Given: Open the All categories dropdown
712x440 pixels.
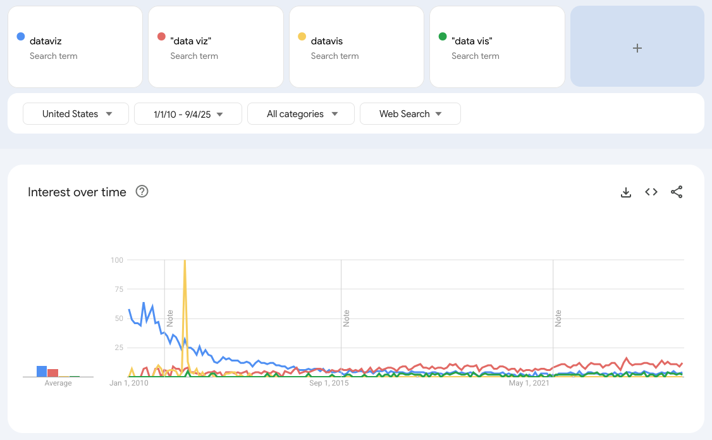Looking at the screenshot, I should coord(301,114).
